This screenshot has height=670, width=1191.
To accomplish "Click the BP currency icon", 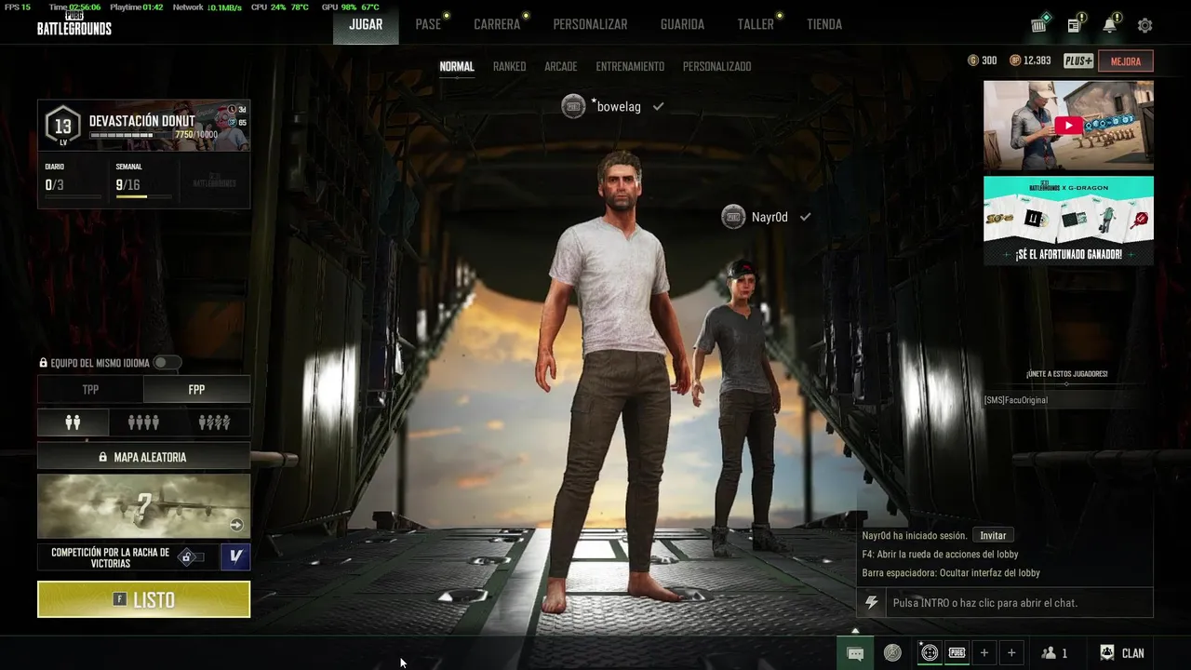I will 1015,60.
